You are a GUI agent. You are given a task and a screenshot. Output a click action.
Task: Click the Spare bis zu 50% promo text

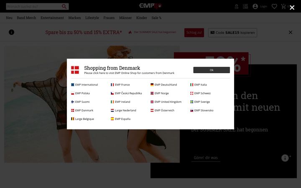(x=84, y=32)
